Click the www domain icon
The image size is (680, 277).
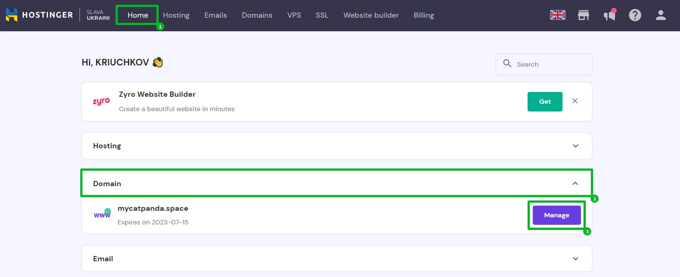click(x=102, y=214)
